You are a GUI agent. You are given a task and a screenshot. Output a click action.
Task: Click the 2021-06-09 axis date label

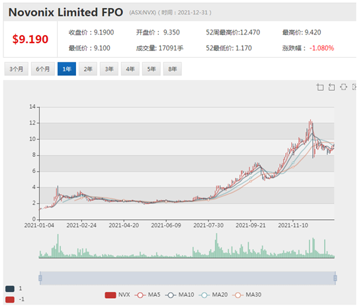(x=166, y=225)
